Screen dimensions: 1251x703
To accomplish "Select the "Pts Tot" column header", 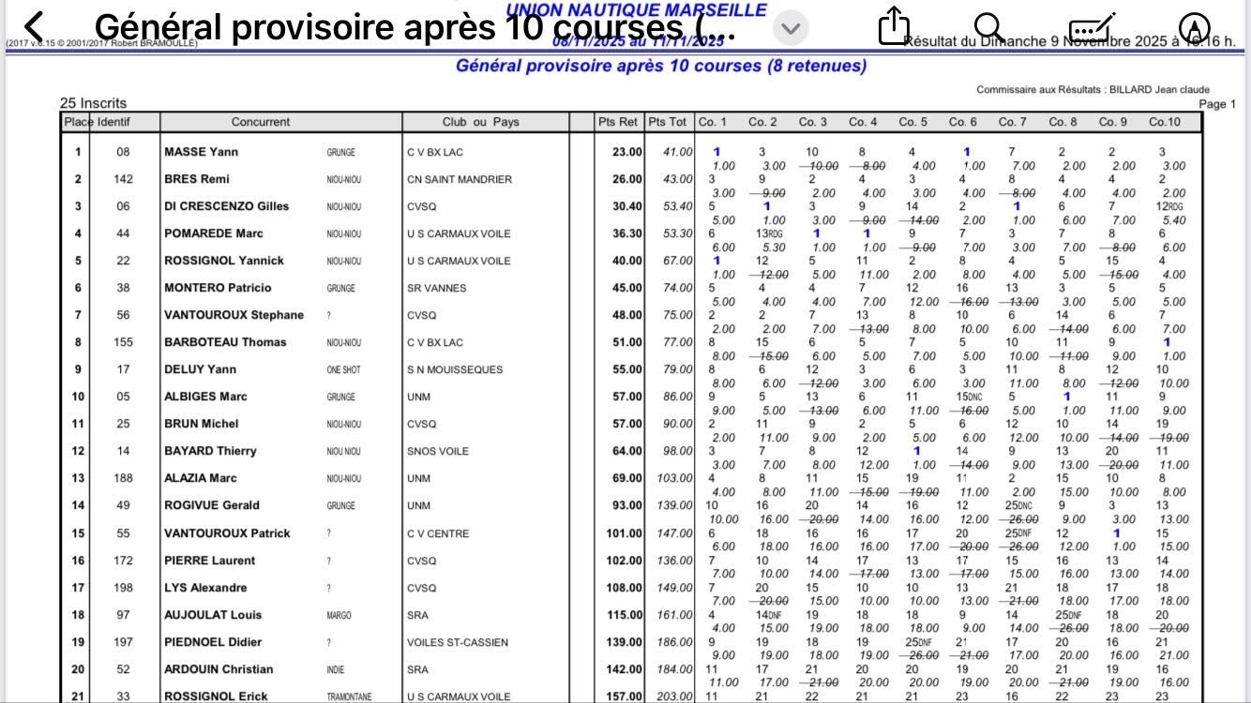I will click(x=668, y=122).
